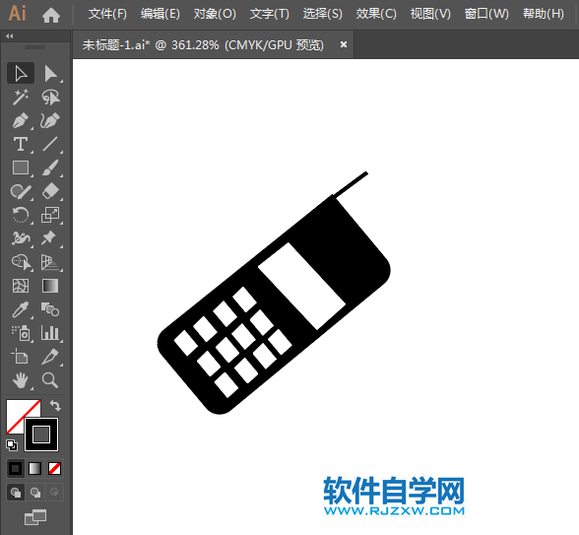Select the Puppet Warp pin tool
The height and width of the screenshot is (535, 579).
click(x=50, y=238)
